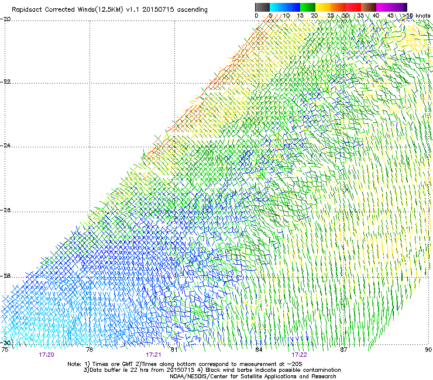Click the purple time label '17:22'
Viewport: 433px width, 380px height.
coord(300,355)
